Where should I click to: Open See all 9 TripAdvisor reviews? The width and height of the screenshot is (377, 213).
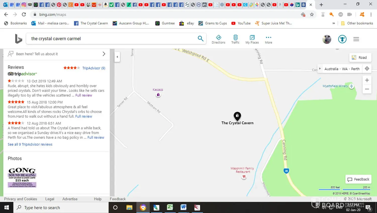click(x=30, y=144)
